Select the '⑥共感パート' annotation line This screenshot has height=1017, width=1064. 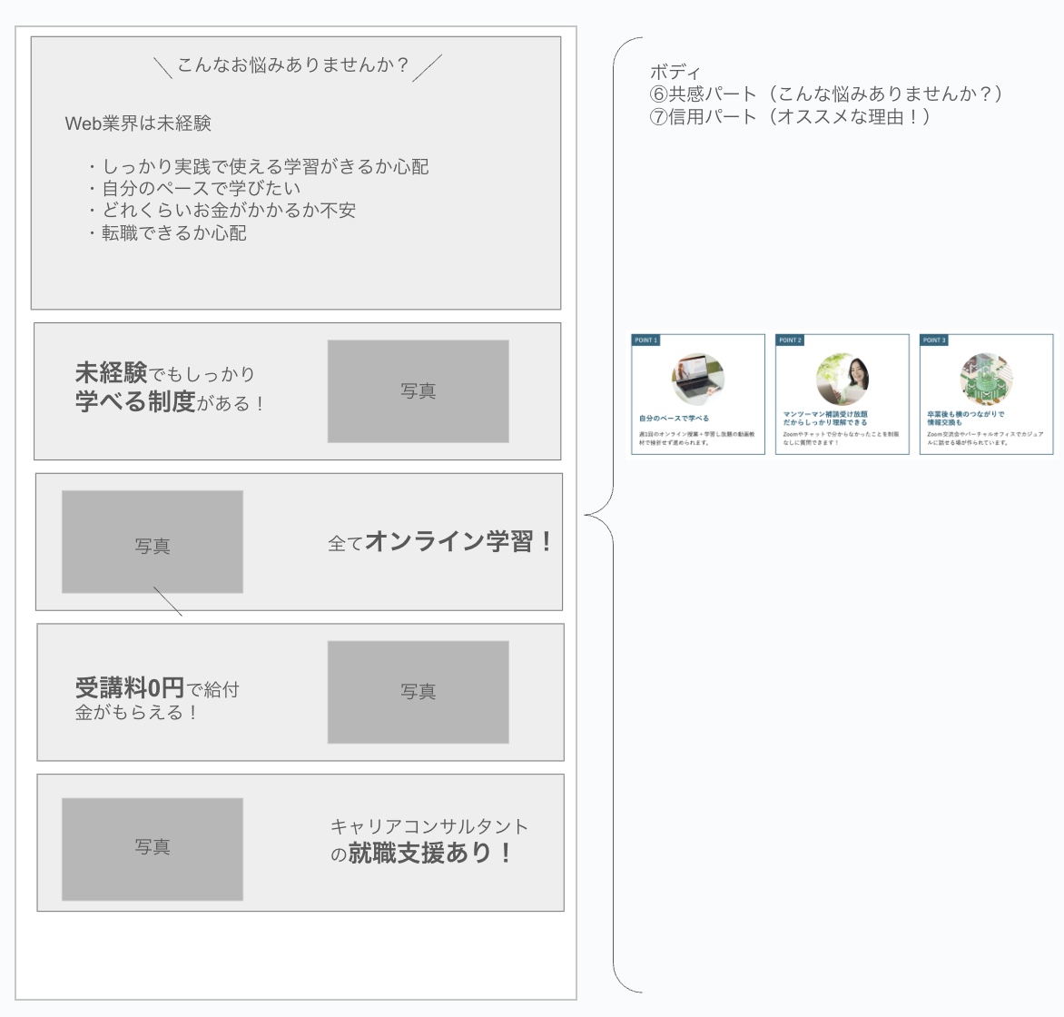point(826,94)
